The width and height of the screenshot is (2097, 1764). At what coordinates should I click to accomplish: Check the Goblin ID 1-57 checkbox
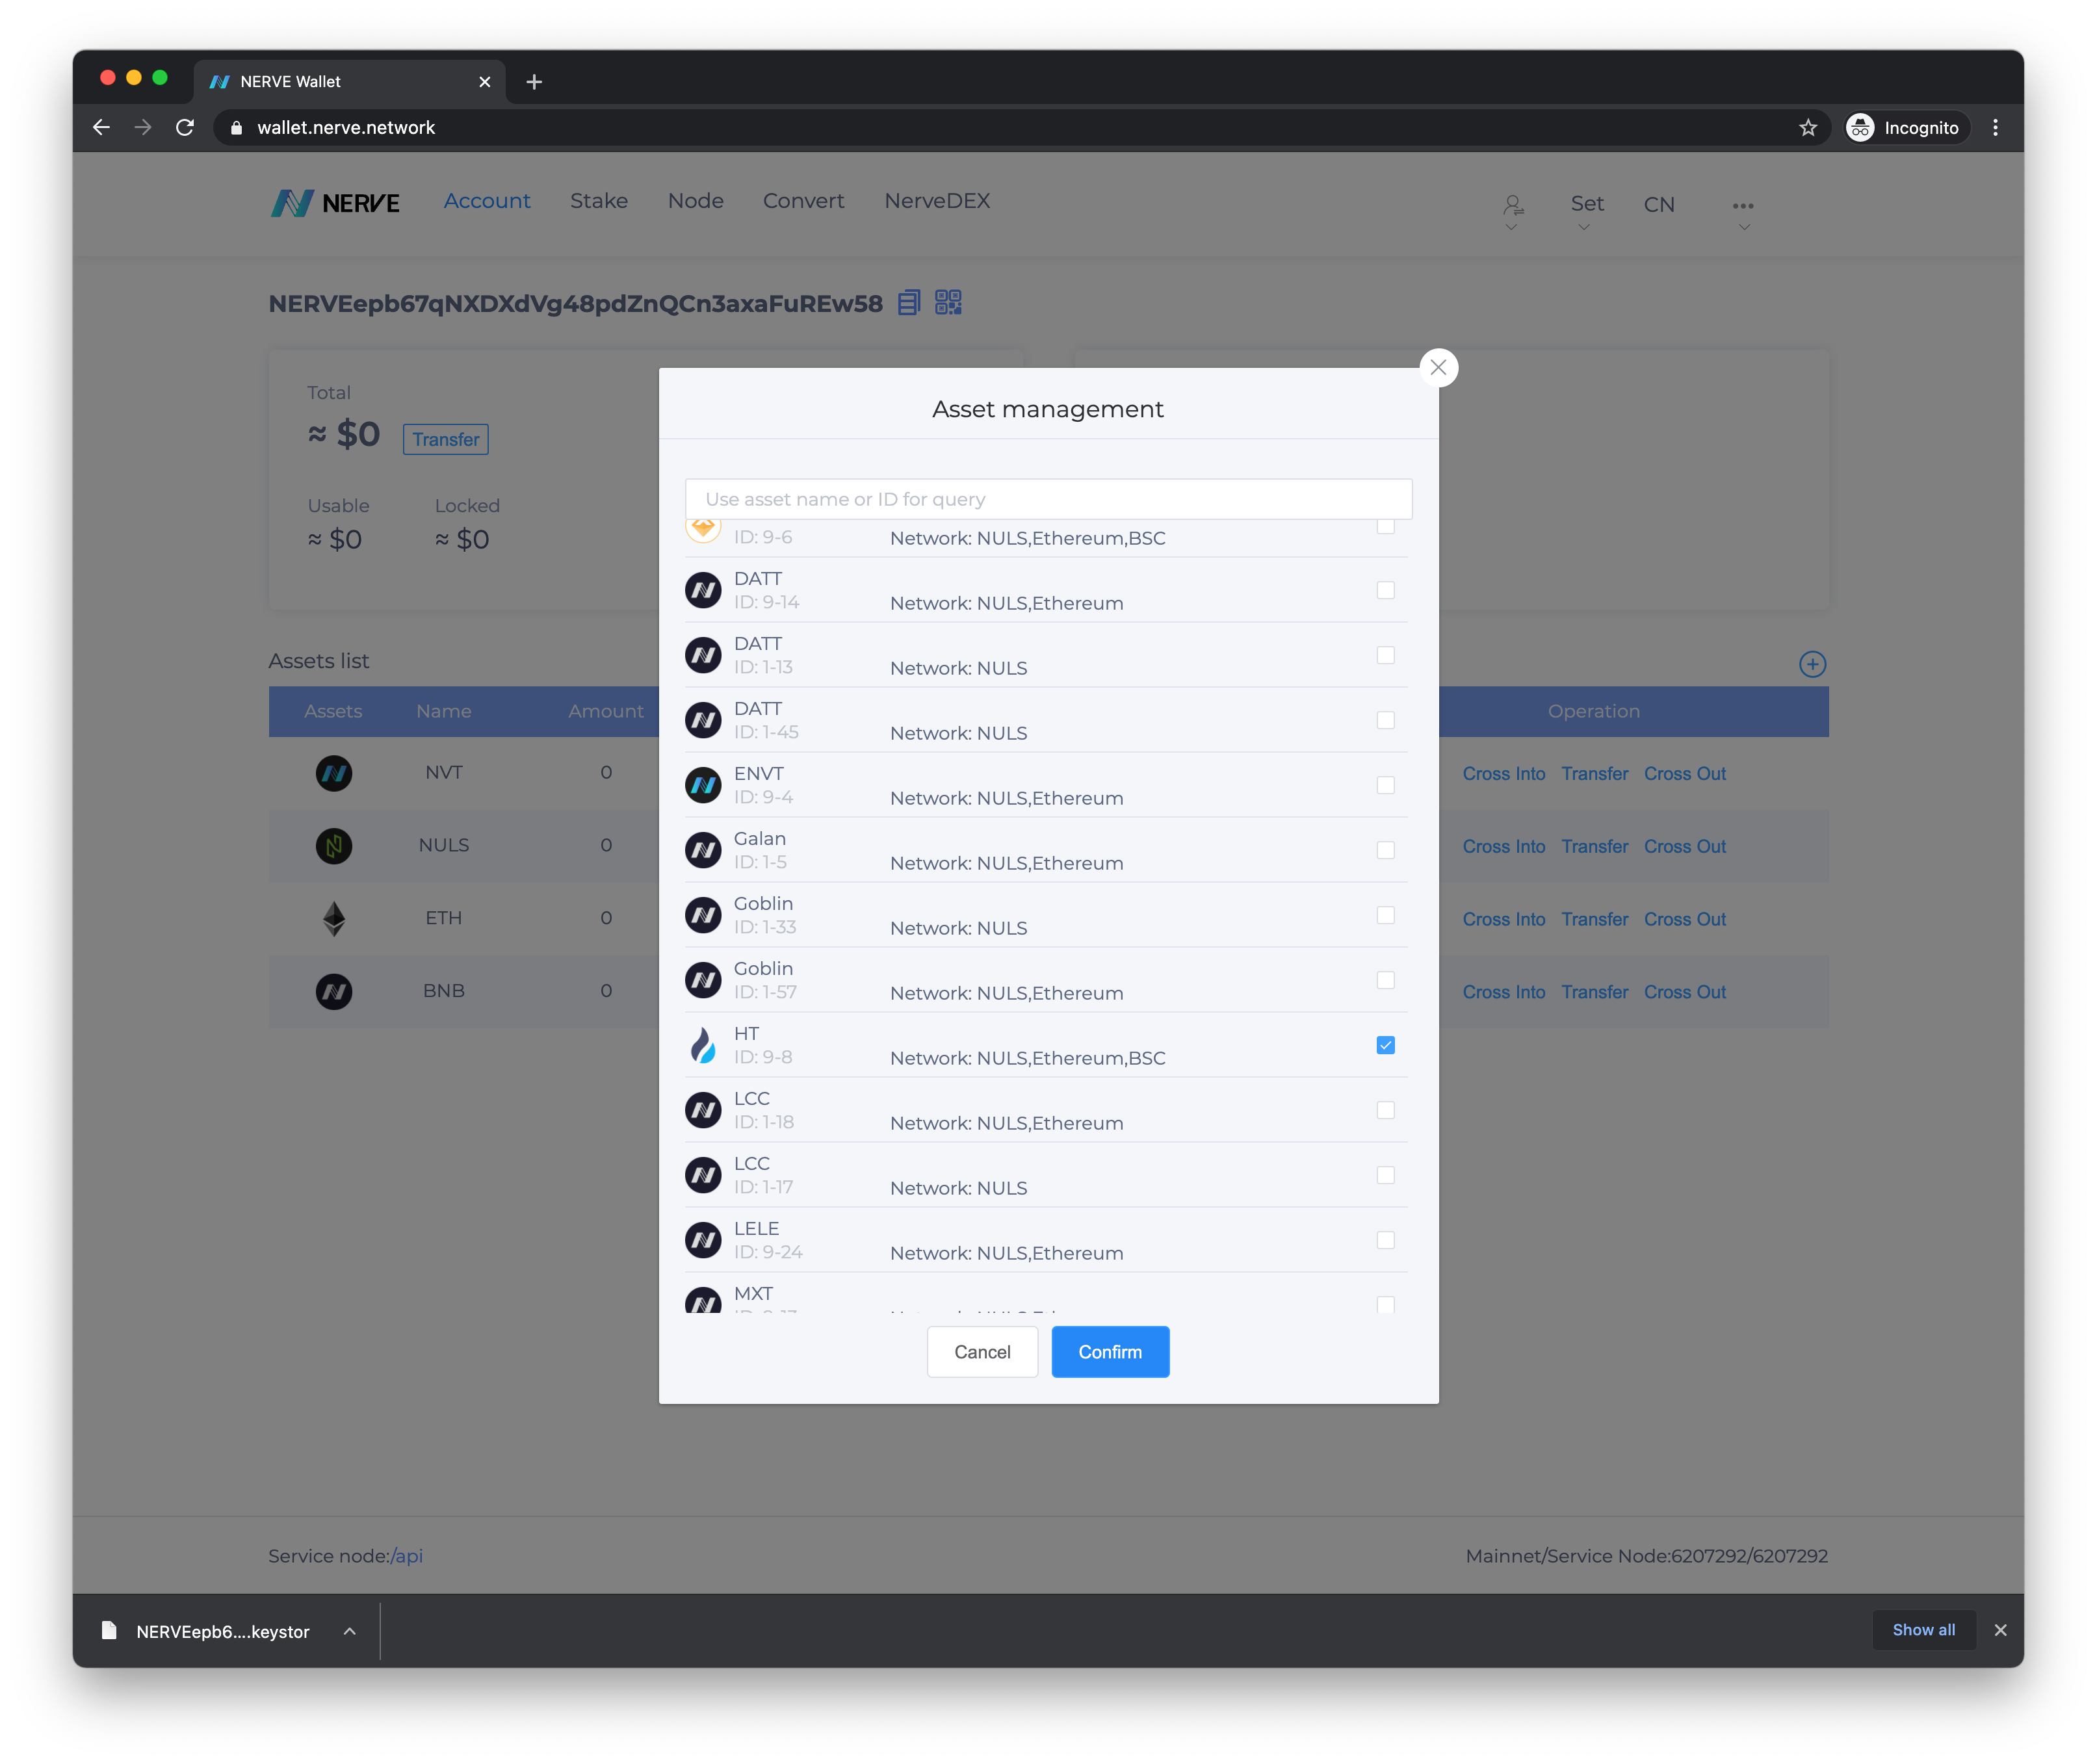coord(1385,980)
